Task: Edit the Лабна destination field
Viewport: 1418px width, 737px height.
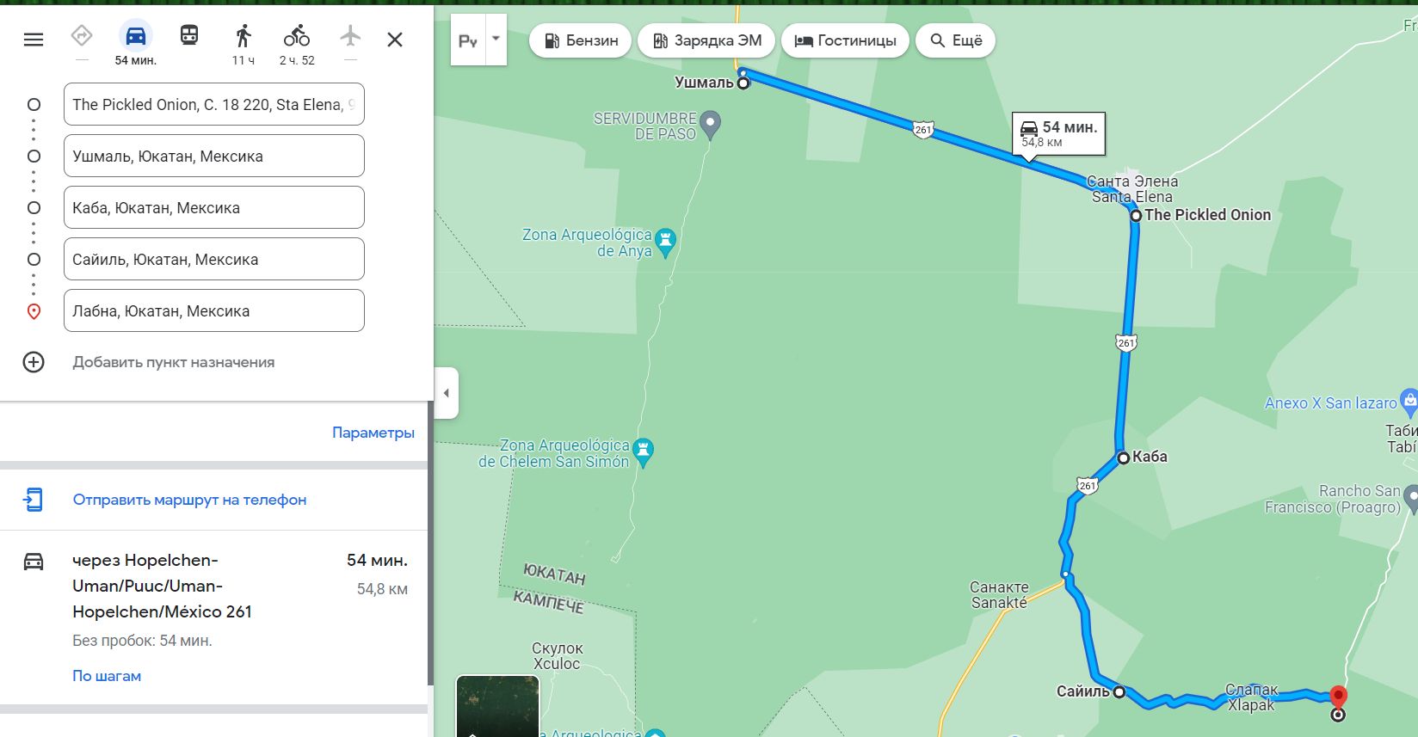Action: [214, 310]
